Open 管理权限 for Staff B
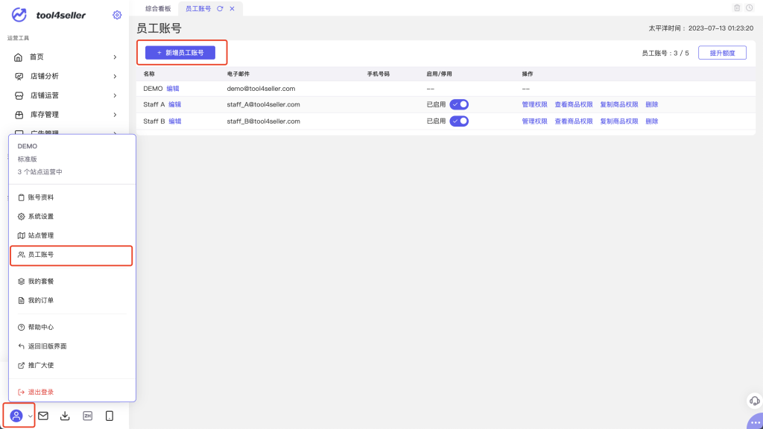This screenshot has width=763, height=429. [x=534, y=121]
